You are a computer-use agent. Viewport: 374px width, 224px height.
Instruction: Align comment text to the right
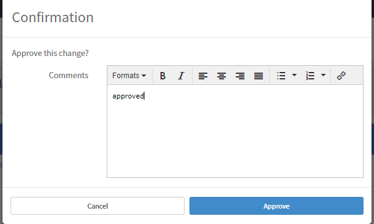(240, 76)
